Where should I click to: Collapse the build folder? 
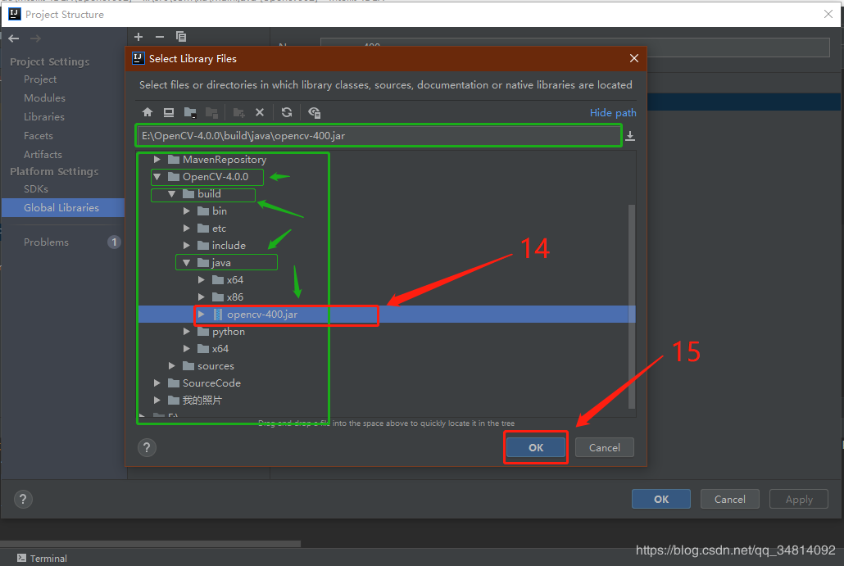(172, 193)
